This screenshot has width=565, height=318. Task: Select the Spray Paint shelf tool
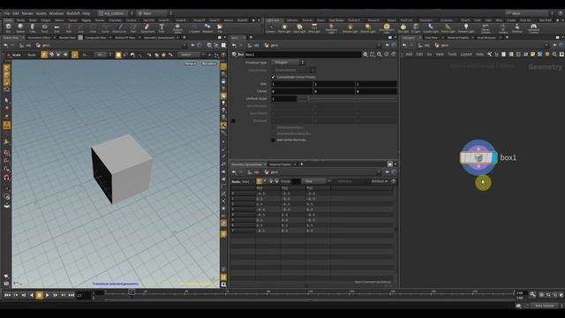point(147,28)
